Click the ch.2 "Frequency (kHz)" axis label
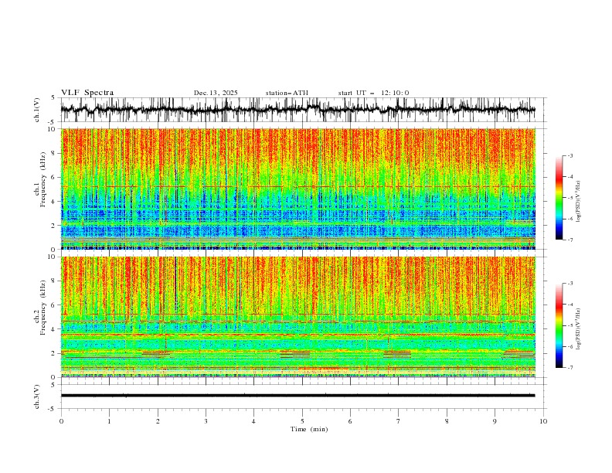The image size is (612, 473). point(43,307)
